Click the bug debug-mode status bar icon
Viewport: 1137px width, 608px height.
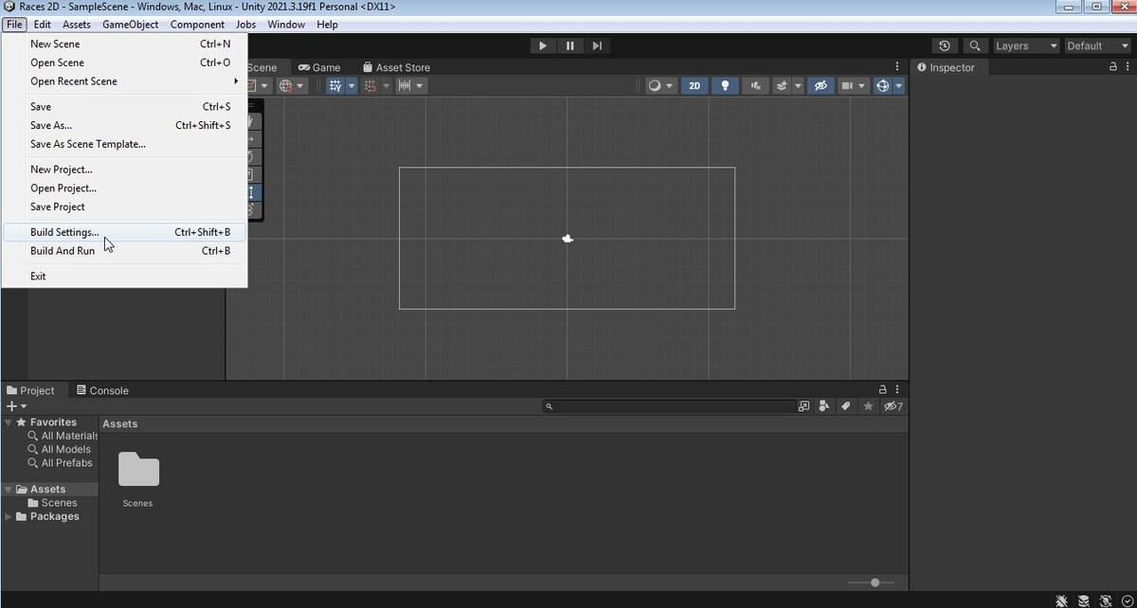tap(1062, 600)
